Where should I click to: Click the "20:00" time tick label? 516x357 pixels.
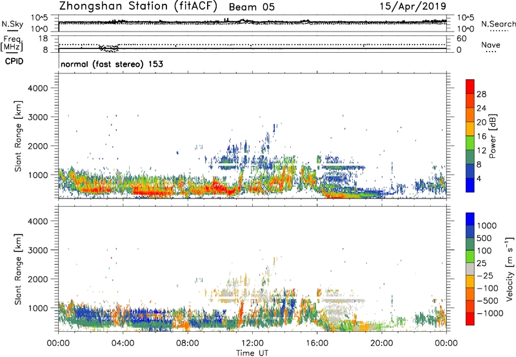click(x=382, y=343)
